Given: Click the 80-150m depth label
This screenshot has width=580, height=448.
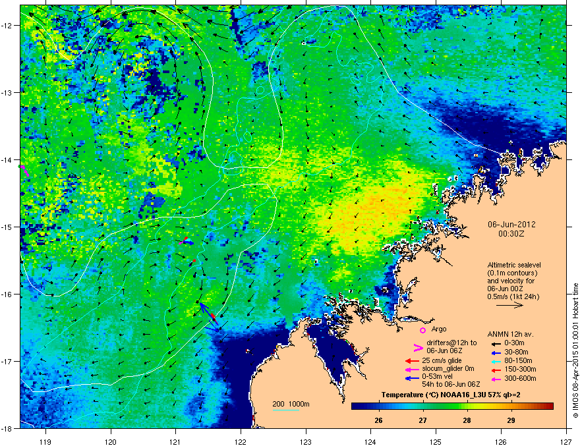Looking at the screenshot, I should point(518,361).
